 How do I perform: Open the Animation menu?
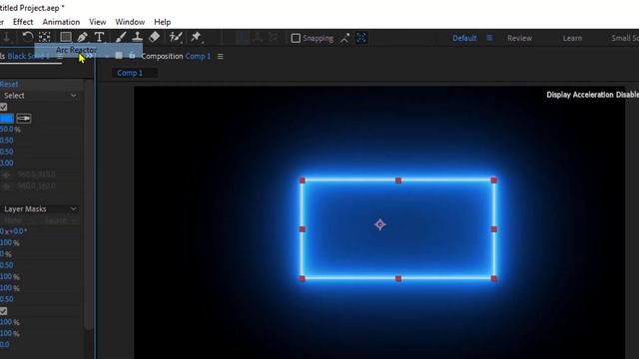point(61,22)
